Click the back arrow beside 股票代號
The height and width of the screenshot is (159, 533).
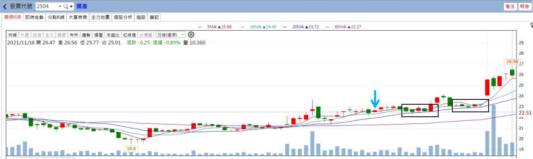4,6
